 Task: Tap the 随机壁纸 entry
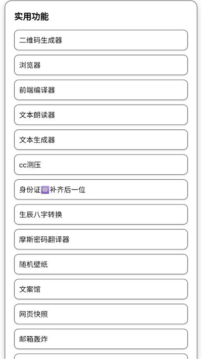pyautogui.click(x=101, y=264)
